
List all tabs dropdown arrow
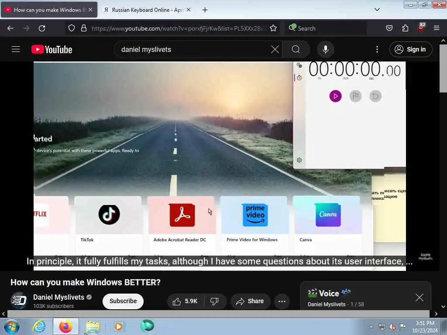[x=377, y=10]
